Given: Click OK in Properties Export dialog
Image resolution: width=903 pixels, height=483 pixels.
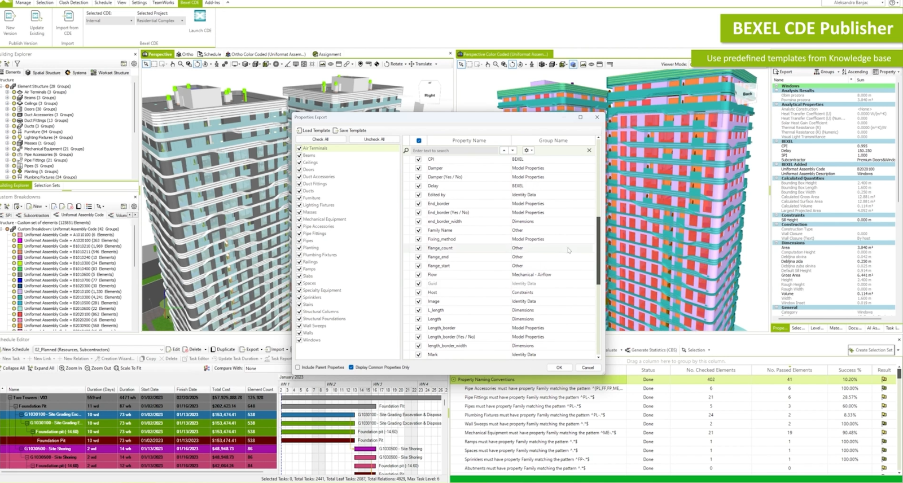Looking at the screenshot, I should click(559, 367).
